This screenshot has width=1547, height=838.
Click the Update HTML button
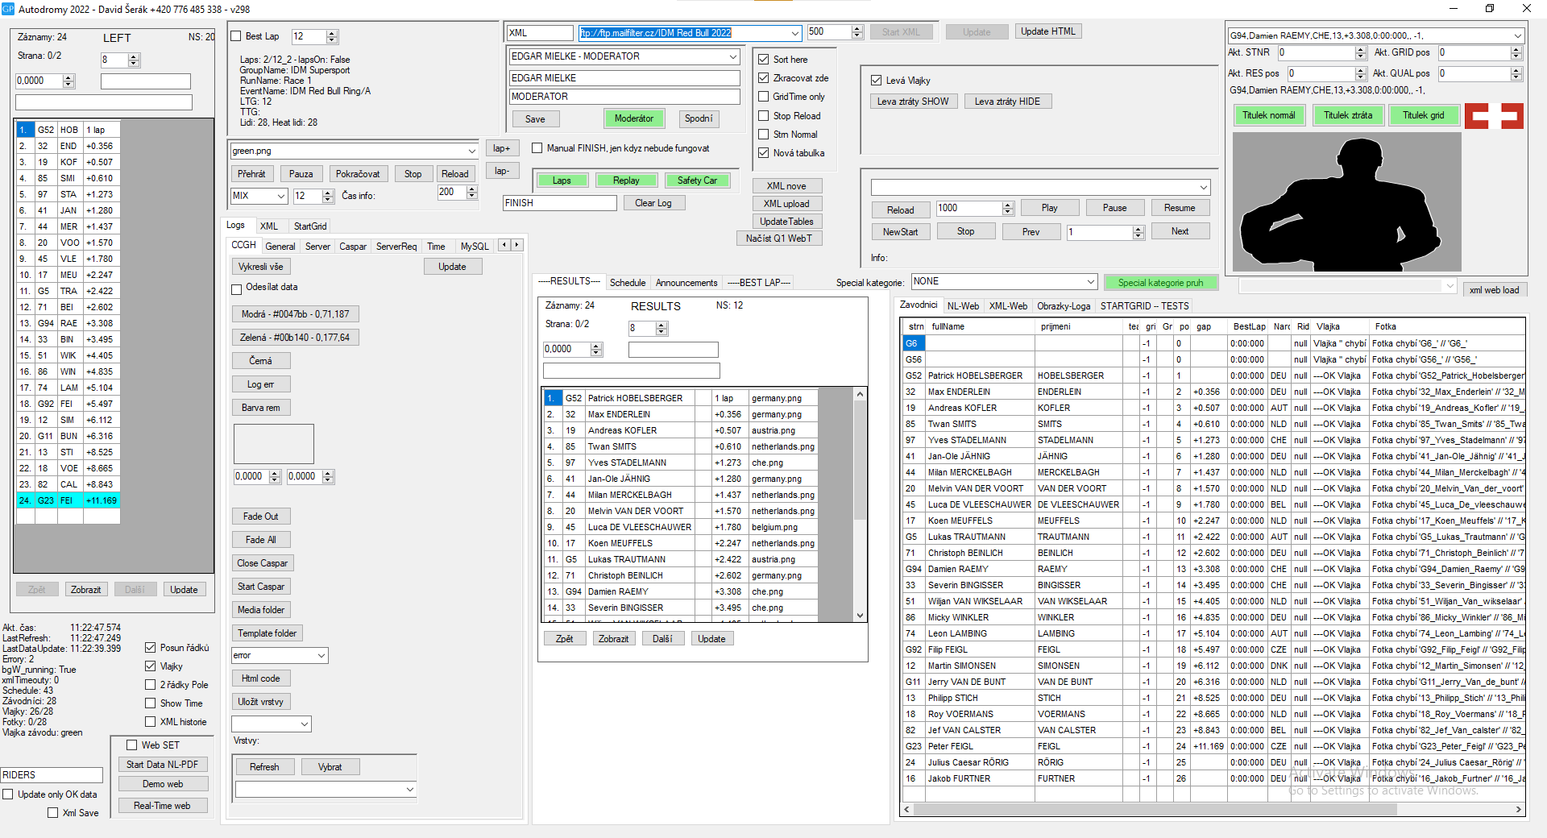[x=1047, y=31]
